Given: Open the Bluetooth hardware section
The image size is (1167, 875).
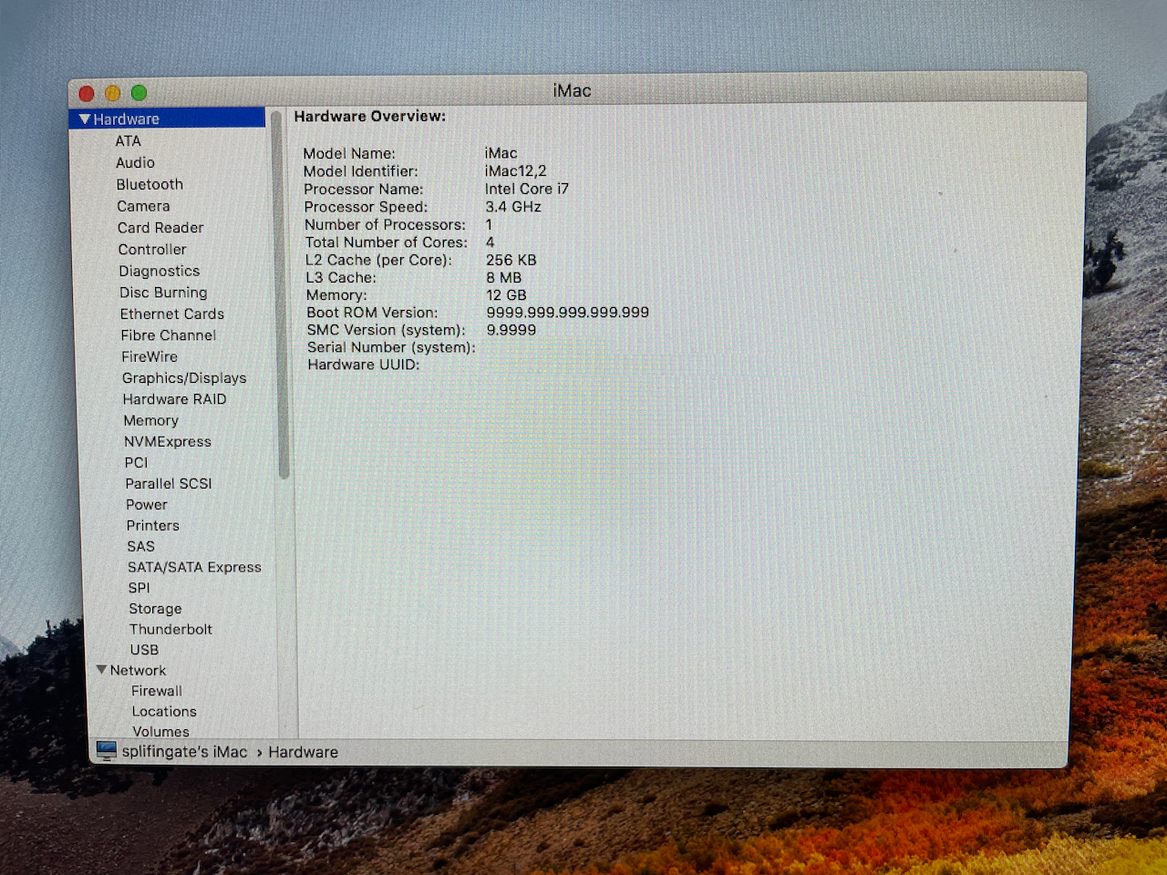Looking at the screenshot, I should 150,184.
